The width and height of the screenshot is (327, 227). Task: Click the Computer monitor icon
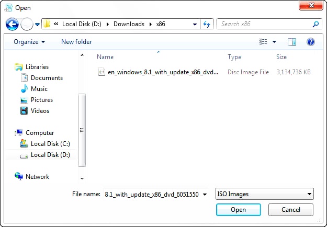click(x=19, y=132)
